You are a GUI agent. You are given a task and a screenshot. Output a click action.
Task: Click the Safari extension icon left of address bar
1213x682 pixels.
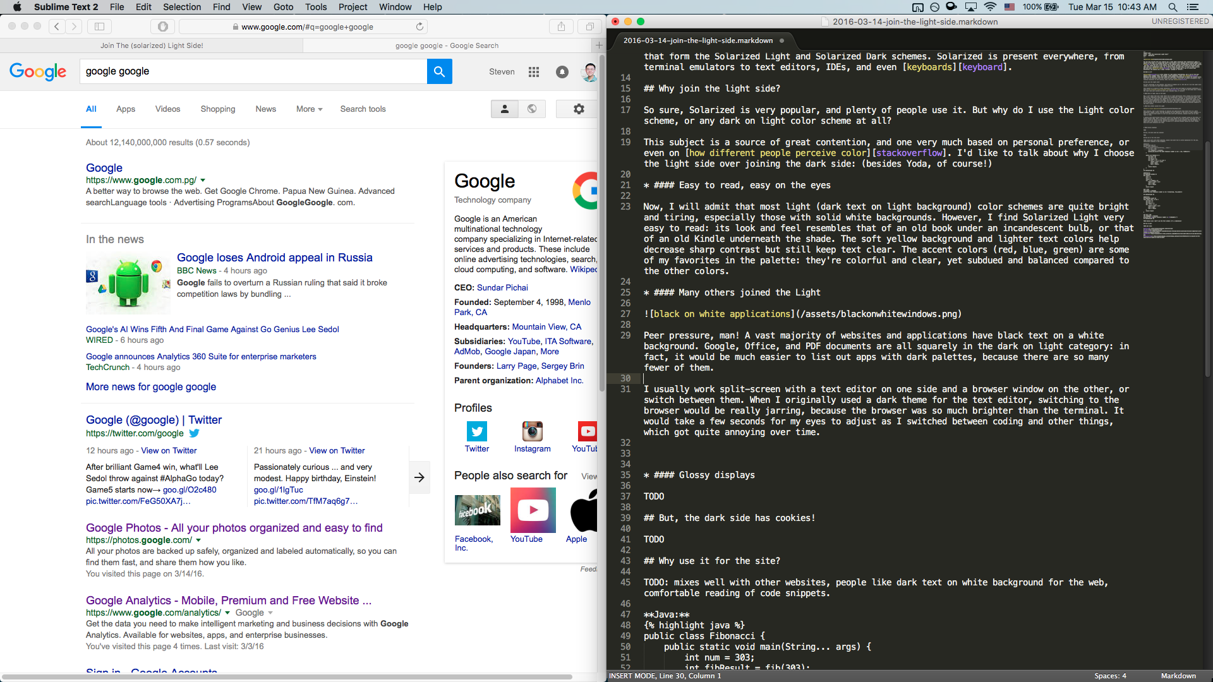pos(163,27)
